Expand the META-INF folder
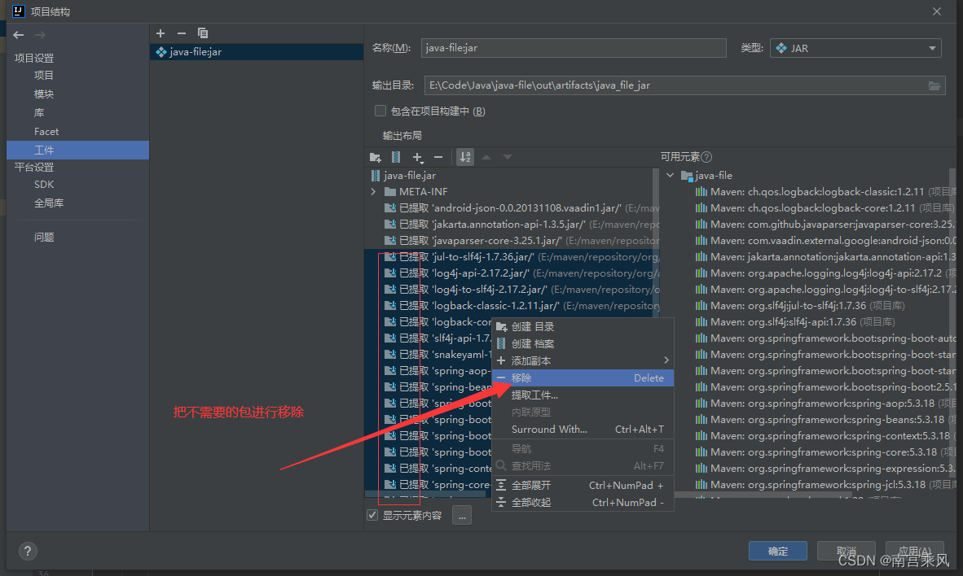 pyautogui.click(x=373, y=192)
